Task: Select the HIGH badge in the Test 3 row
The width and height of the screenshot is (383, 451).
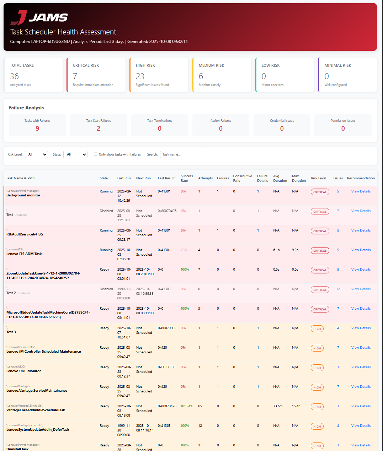Action: click(317, 329)
